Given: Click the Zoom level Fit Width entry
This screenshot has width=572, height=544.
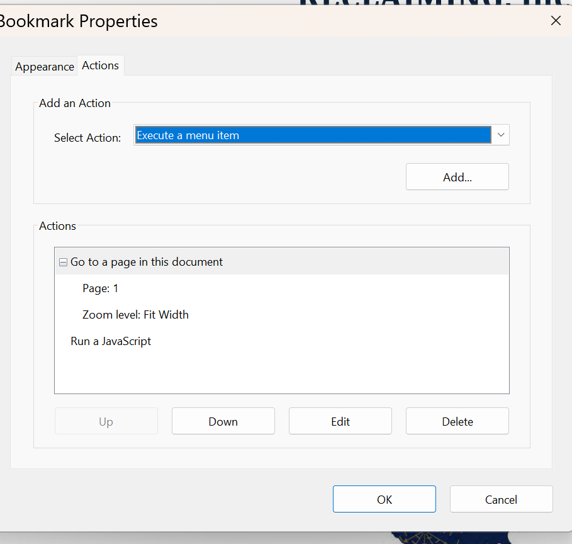Looking at the screenshot, I should tap(135, 314).
